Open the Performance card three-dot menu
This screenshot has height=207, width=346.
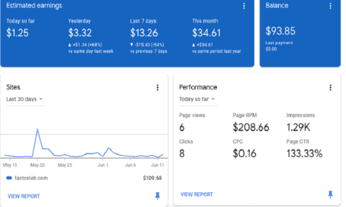330,88
